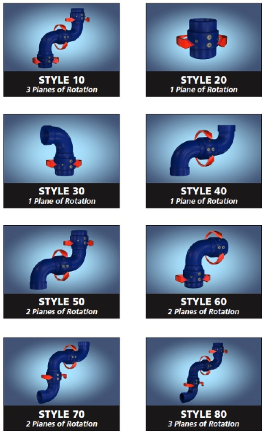Click "3 Planes of Rotation" under Style 80

(204, 424)
